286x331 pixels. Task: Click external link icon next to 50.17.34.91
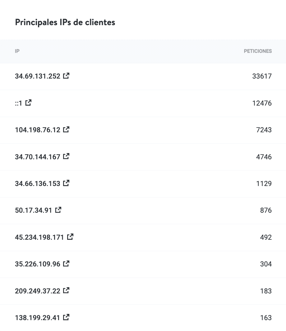[58, 210]
